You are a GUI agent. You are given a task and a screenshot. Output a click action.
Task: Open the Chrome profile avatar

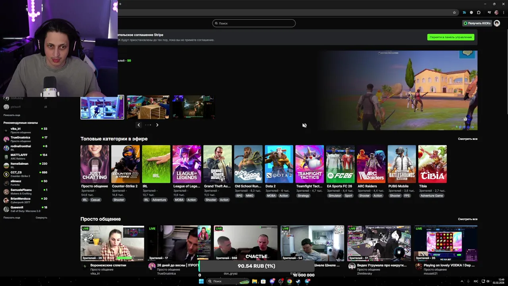click(x=496, y=13)
